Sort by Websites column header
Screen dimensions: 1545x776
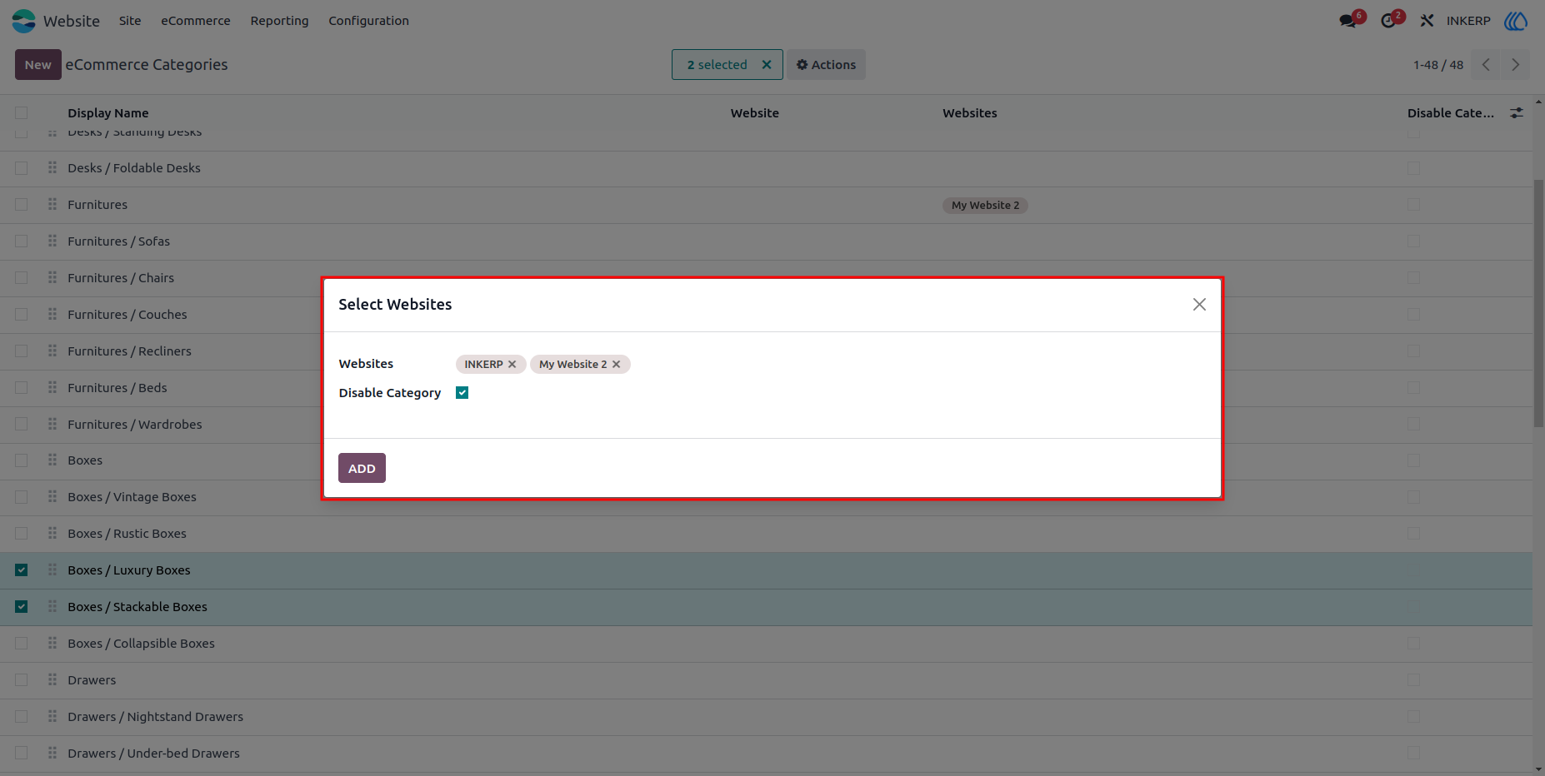(970, 113)
